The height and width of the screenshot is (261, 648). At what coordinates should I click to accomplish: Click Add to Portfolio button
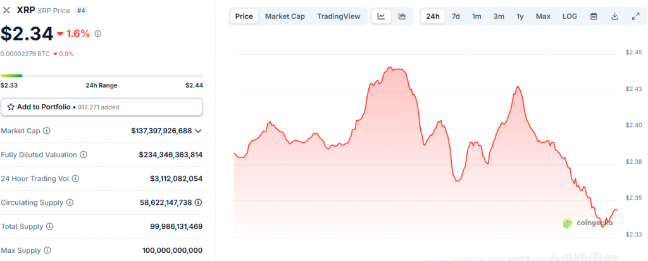[101, 107]
